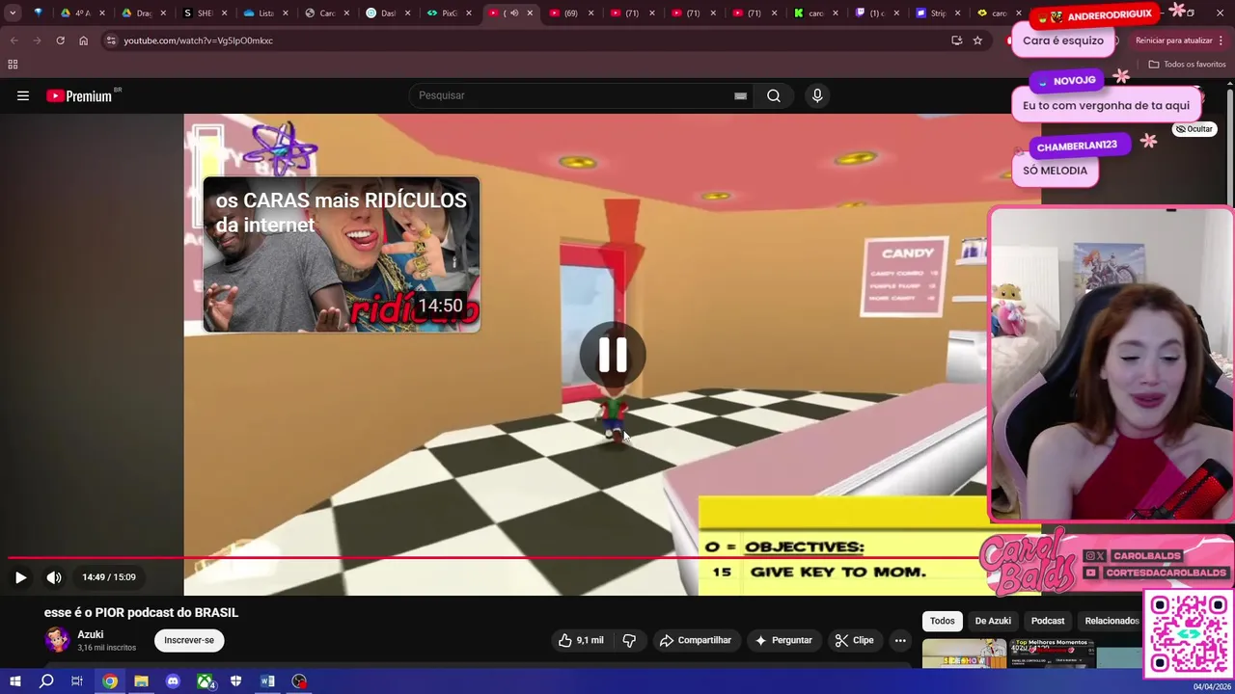Like the video with thumbs up
Image resolution: width=1235 pixels, height=694 pixels.
coord(581,640)
